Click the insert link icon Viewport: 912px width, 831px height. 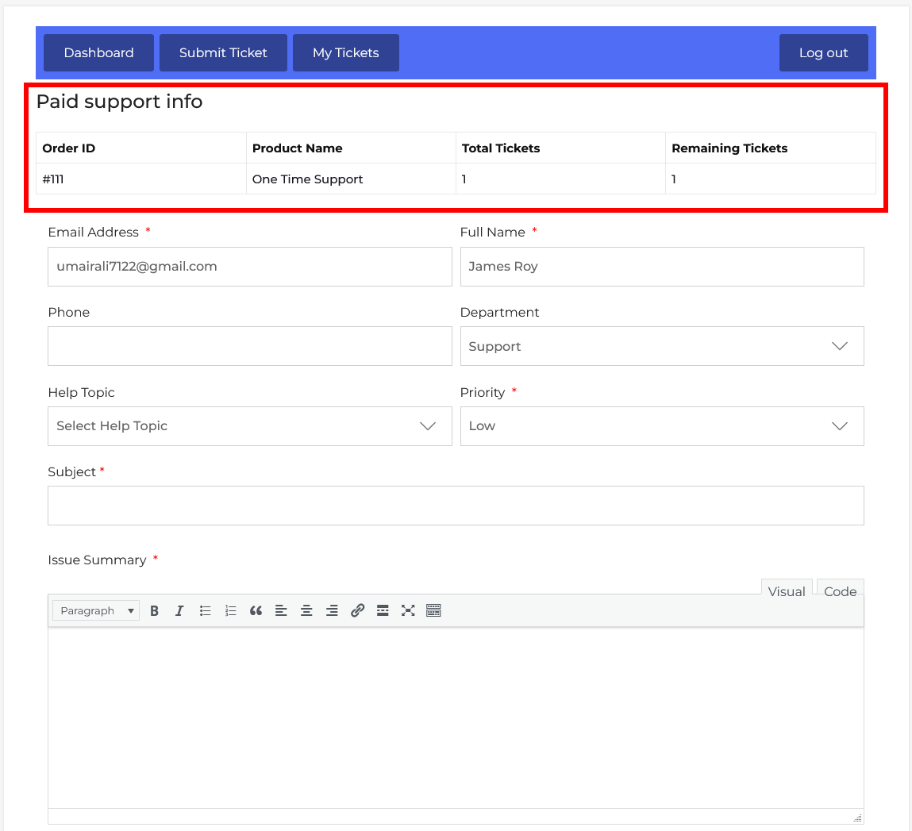(x=357, y=610)
